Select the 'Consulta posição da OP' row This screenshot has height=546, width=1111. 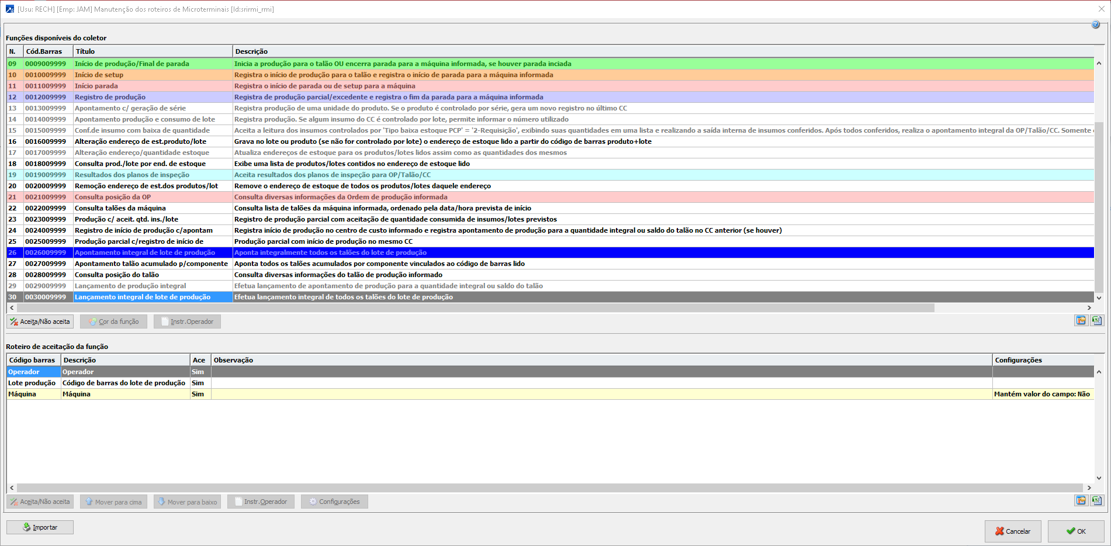[x=550, y=197]
